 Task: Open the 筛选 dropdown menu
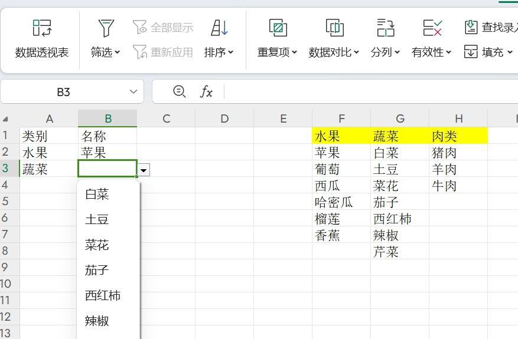click(x=118, y=52)
